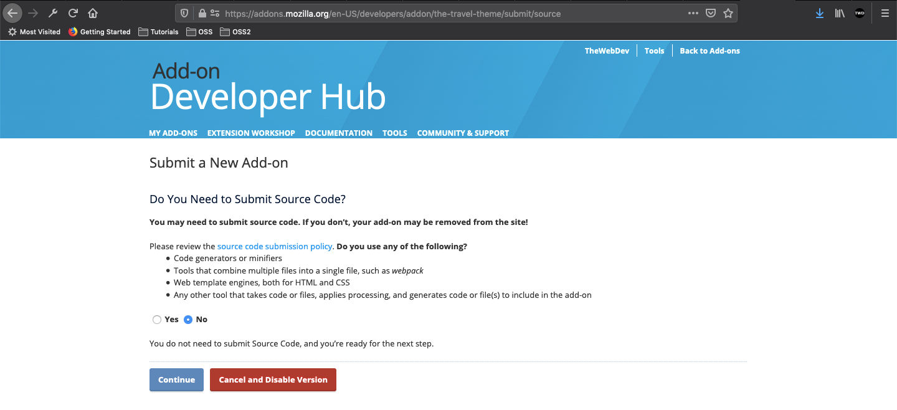Click the 'Any other tool that takes code' bullet
Image resolution: width=897 pixels, height=410 pixels.
click(x=382, y=295)
